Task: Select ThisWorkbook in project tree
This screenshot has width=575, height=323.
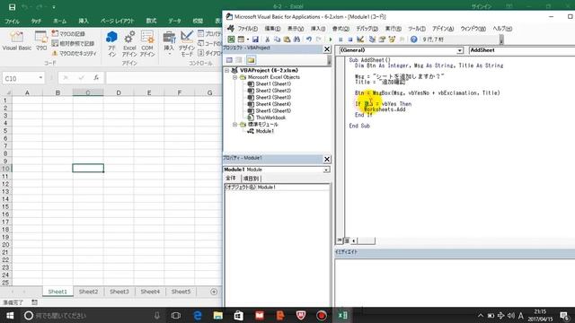Action: pyautogui.click(x=270, y=118)
